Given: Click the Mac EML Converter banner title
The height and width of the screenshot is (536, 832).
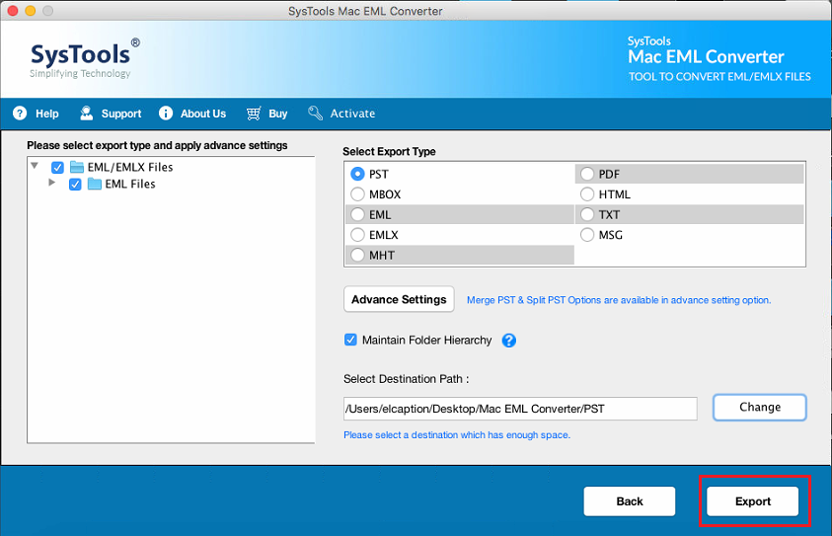Looking at the screenshot, I should 706,57.
